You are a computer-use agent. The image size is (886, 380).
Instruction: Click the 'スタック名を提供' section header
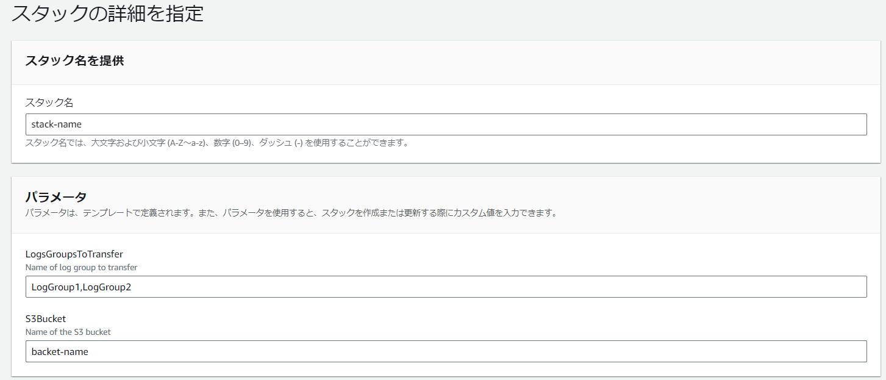[74, 60]
